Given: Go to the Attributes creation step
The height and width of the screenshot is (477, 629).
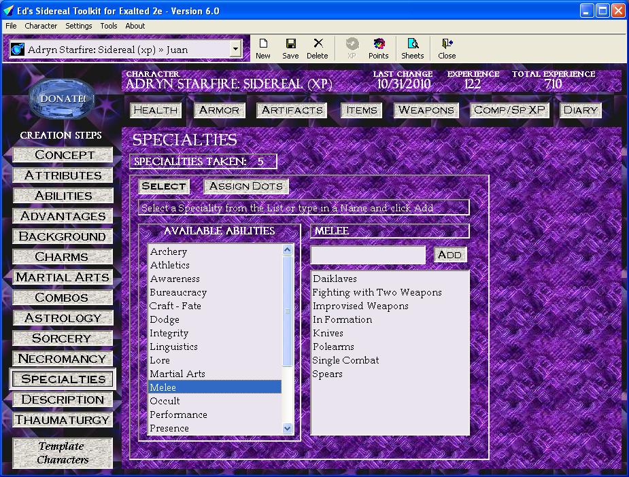Looking at the screenshot, I should (x=63, y=175).
